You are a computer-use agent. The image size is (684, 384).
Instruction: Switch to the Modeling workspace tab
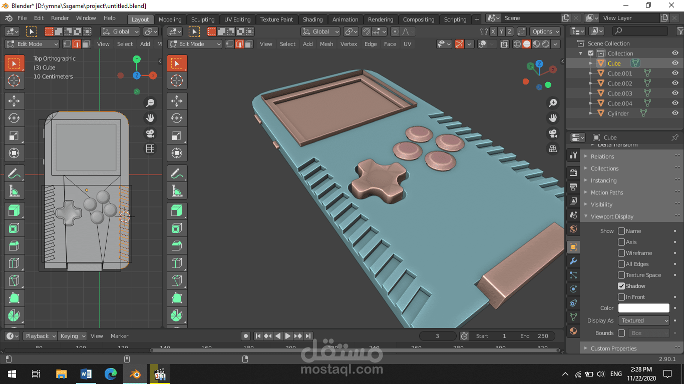pyautogui.click(x=170, y=19)
